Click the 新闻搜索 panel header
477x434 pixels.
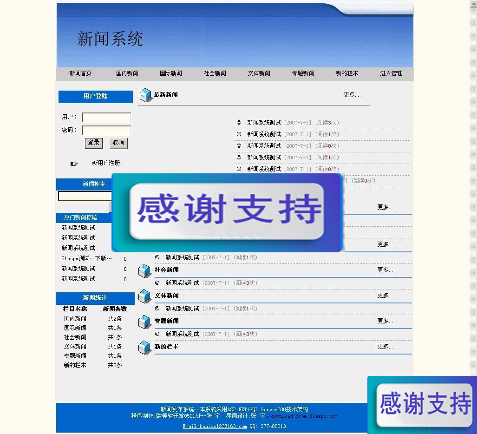(x=84, y=184)
